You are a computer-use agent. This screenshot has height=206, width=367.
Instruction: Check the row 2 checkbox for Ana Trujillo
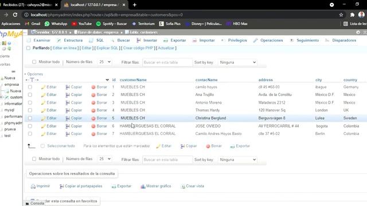click(30, 94)
